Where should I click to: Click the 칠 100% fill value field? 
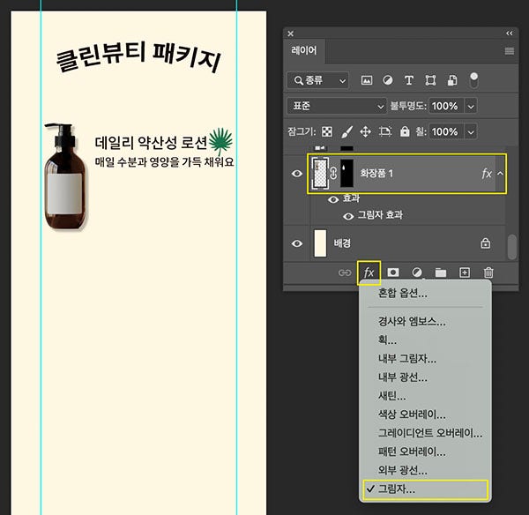click(445, 131)
